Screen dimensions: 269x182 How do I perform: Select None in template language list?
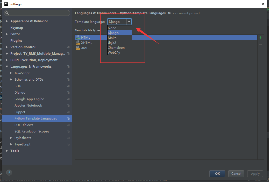point(119,28)
